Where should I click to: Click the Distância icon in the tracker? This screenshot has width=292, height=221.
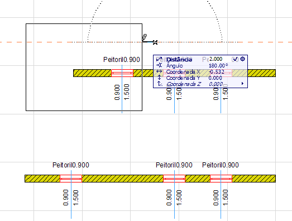click(x=159, y=59)
